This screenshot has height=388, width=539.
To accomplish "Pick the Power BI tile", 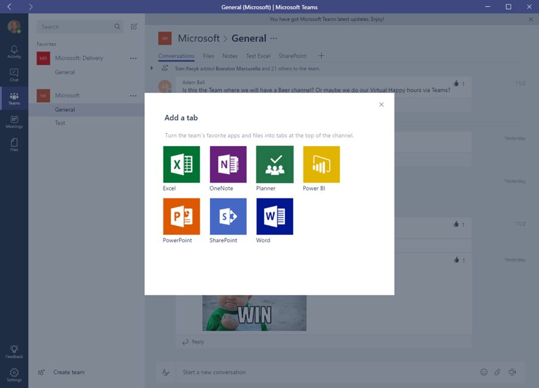I will coord(321,164).
